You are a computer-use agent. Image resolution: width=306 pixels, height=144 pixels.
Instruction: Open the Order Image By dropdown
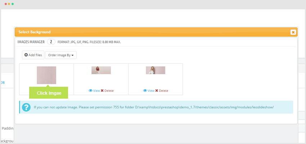(61, 55)
